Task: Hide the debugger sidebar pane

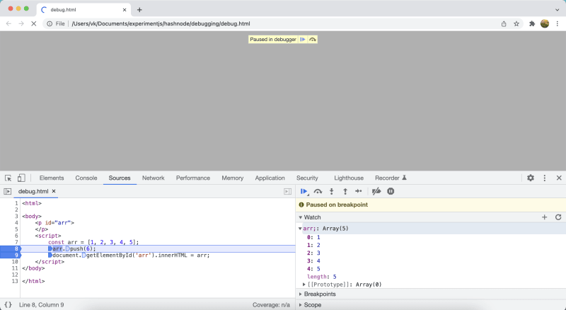Action: pyautogui.click(x=287, y=191)
